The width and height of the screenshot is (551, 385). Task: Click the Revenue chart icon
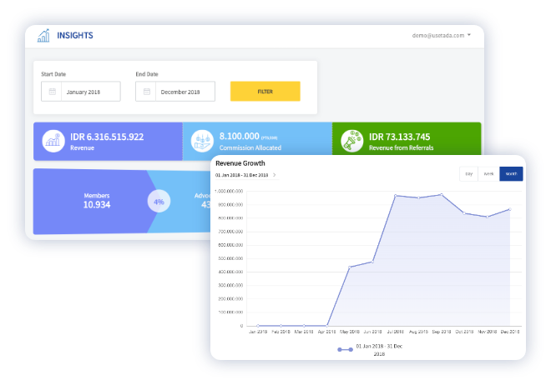(53, 141)
